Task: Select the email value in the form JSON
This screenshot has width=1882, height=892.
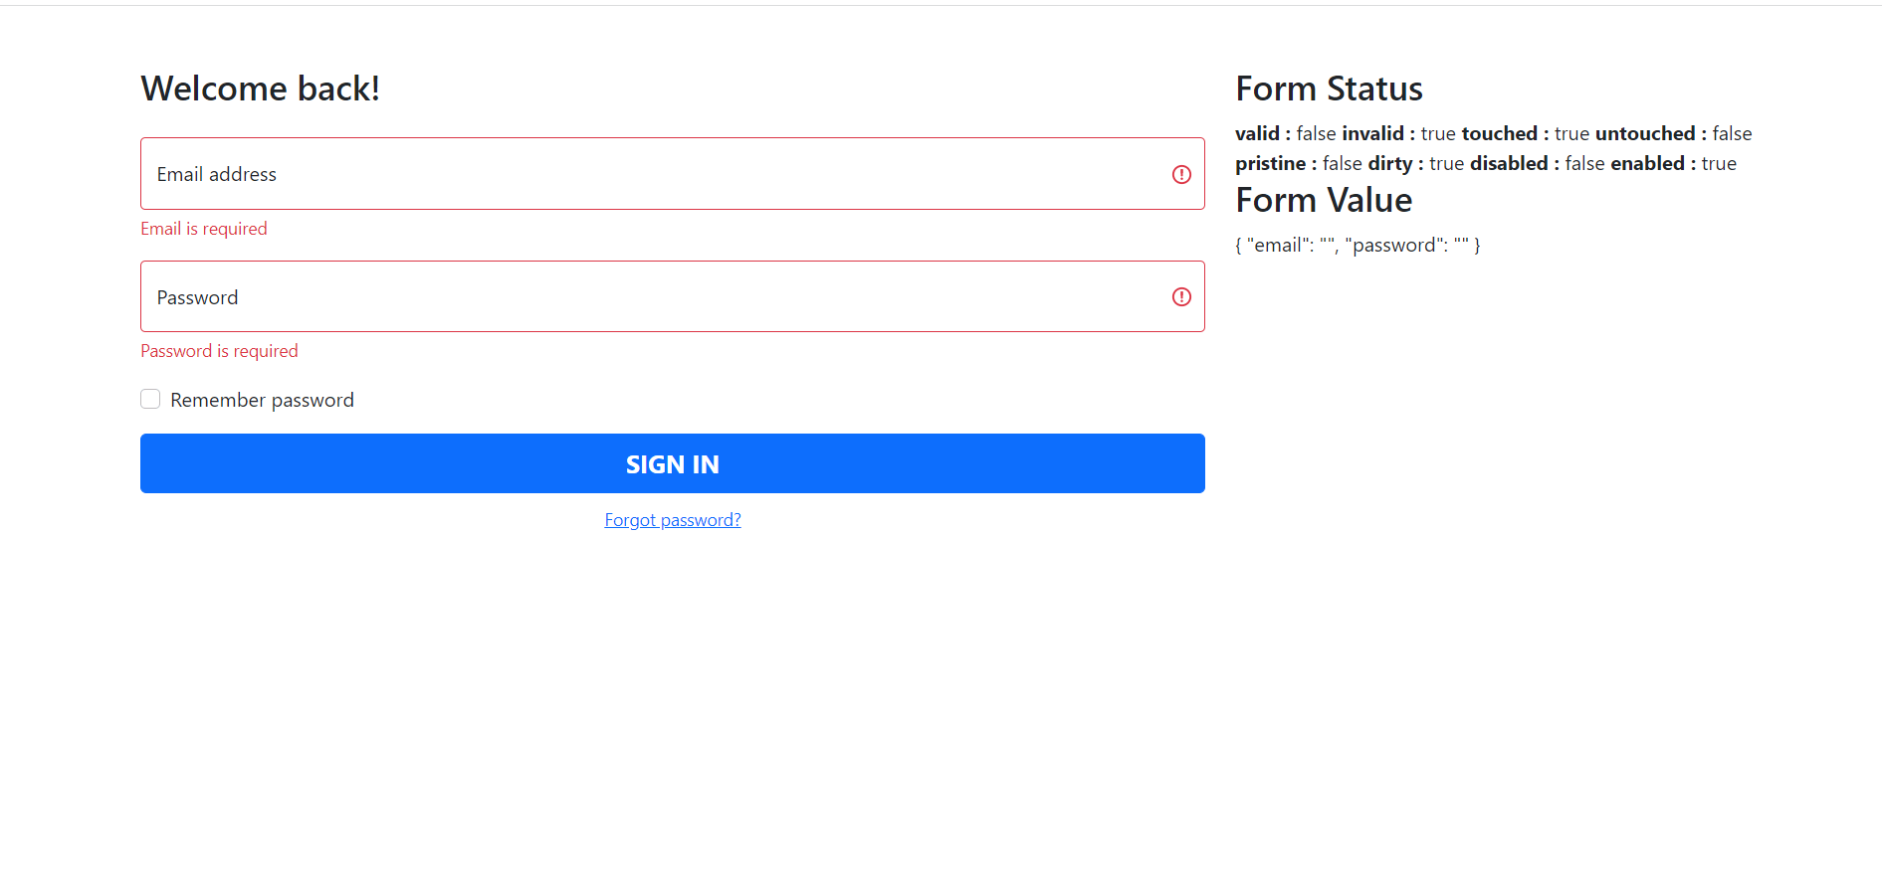Action: coord(1327,245)
